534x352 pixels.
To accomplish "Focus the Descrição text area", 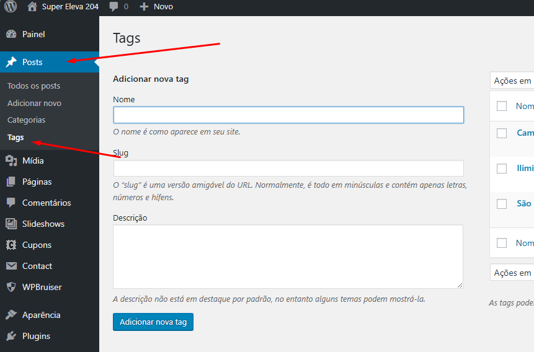I will (288, 257).
